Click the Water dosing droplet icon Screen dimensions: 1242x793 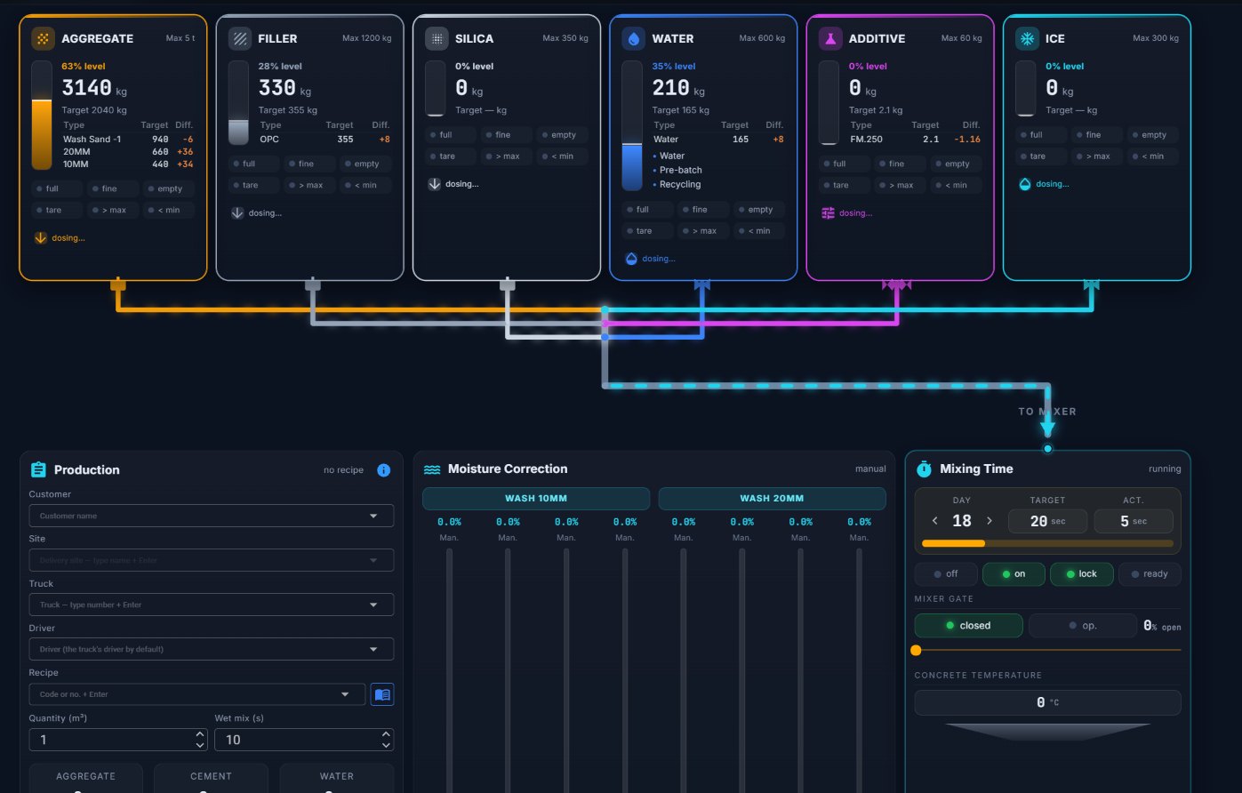(x=631, y=259)
